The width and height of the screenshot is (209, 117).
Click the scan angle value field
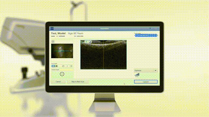pyautogui.click(x=67, y=66)
